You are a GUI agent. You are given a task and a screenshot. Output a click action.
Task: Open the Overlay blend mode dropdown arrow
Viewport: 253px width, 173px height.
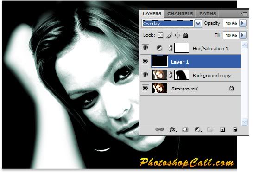coord(198,24)
